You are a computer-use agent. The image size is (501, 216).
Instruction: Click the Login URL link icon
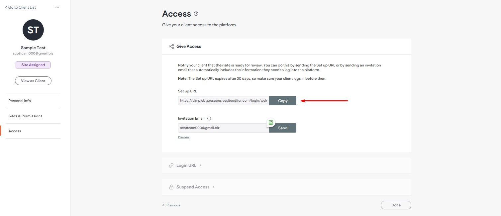pyautogui.click(x=171, y=165)
